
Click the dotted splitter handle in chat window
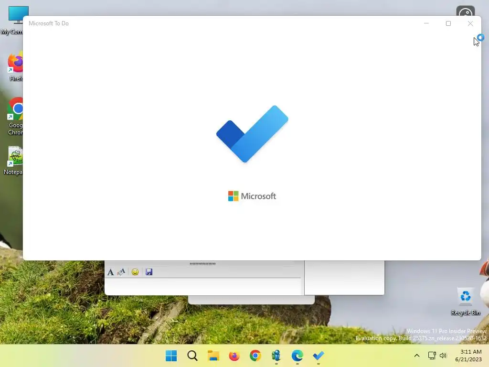coord(202,264)
